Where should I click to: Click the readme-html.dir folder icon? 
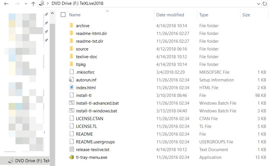point(71,33)
